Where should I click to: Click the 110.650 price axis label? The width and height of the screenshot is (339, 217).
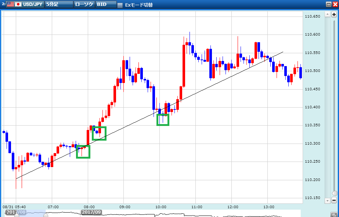[313, 17]
